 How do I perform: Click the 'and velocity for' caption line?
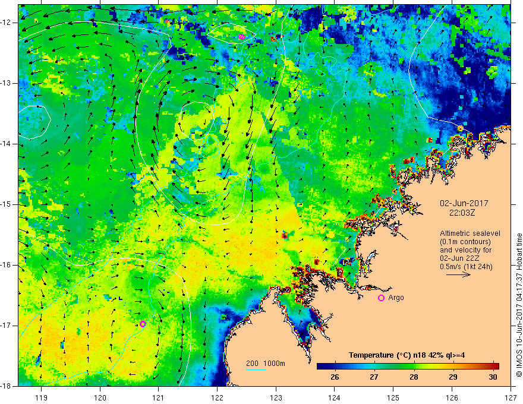465,250
